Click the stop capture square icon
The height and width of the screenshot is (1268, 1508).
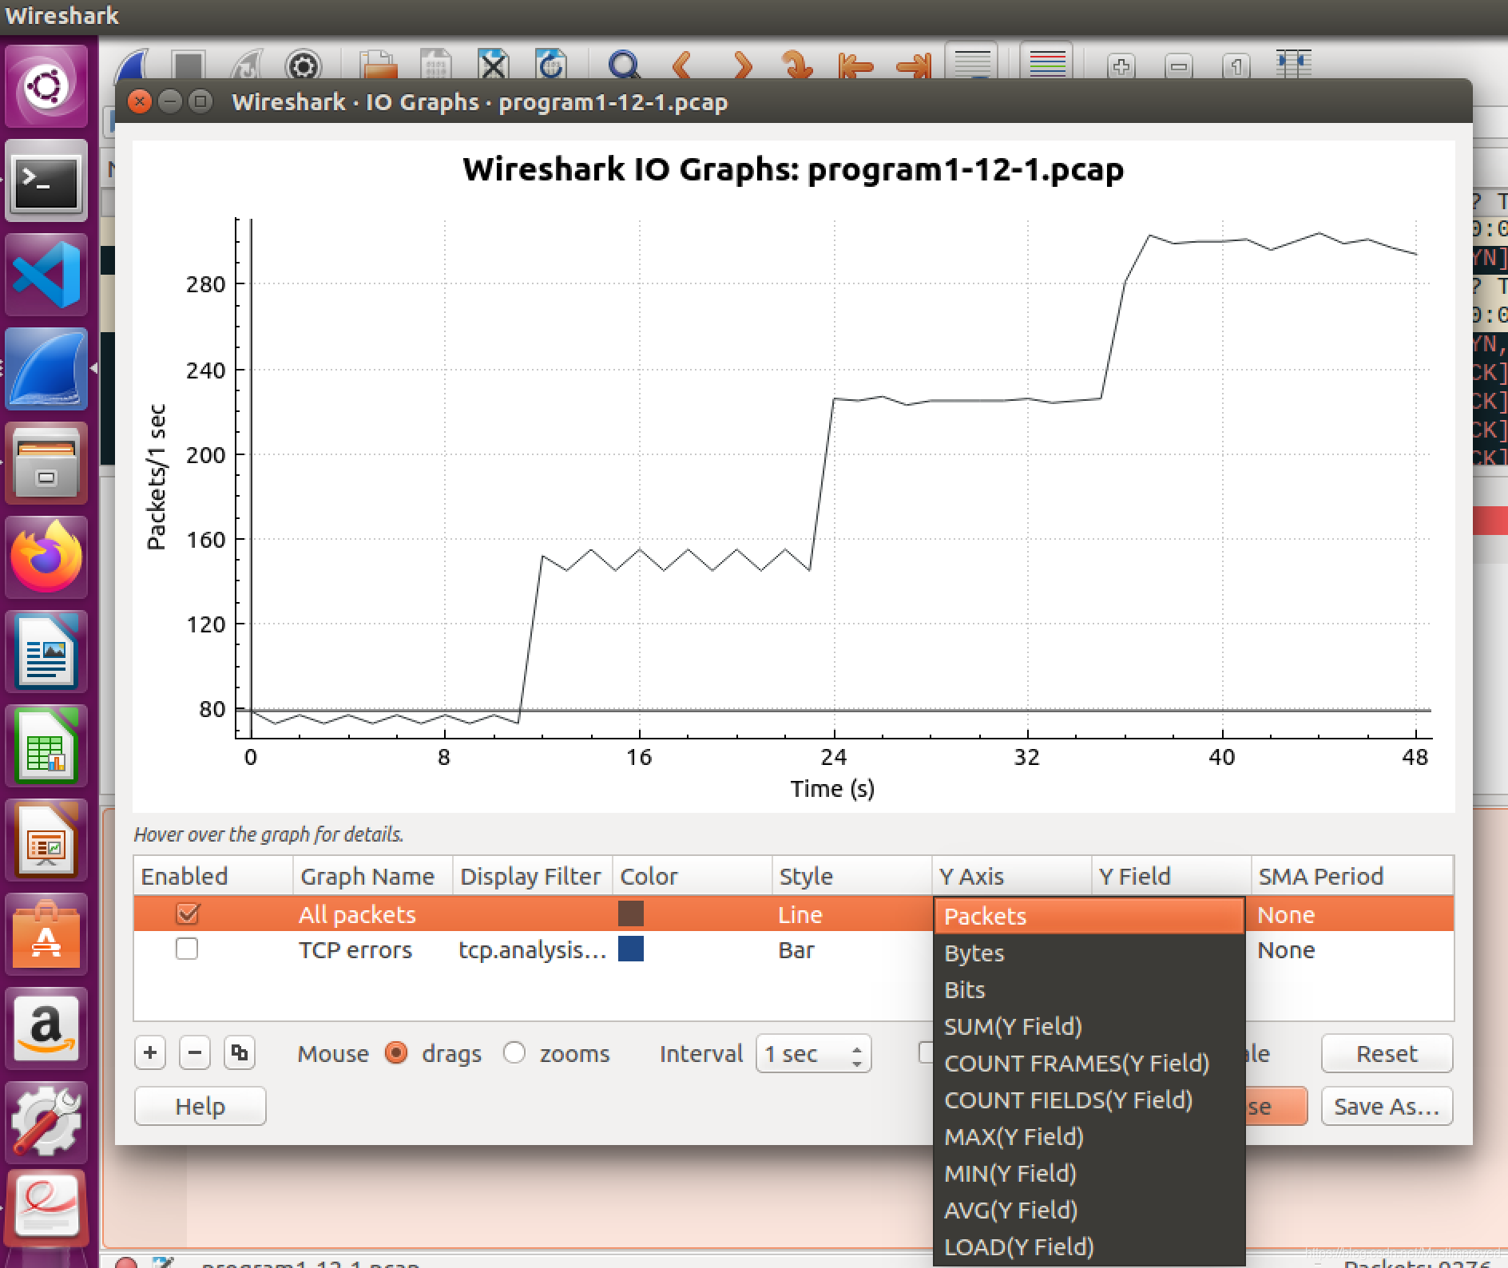[x=189, y=65]
